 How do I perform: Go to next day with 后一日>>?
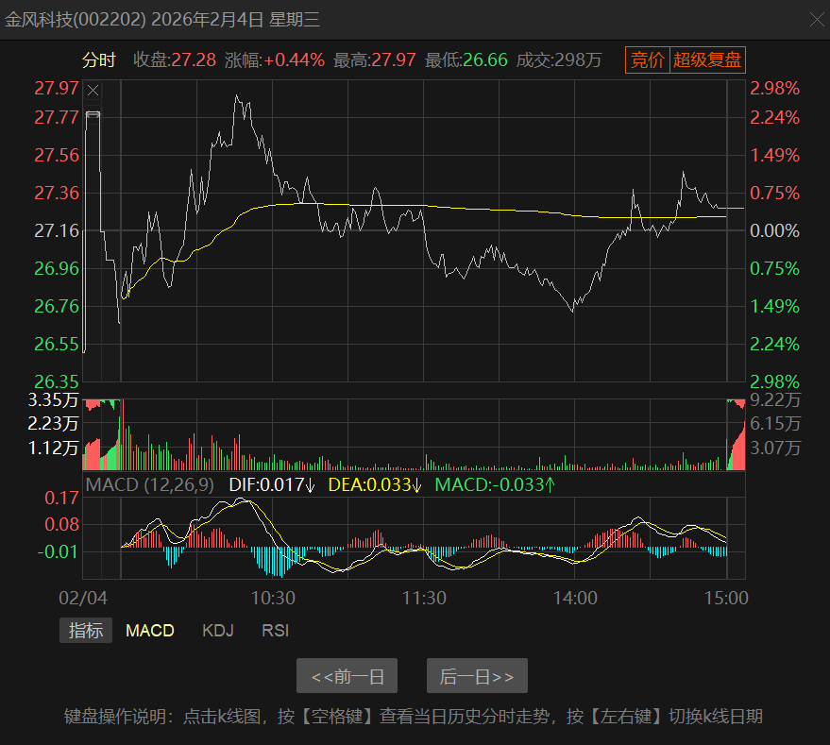coord(477,676)
